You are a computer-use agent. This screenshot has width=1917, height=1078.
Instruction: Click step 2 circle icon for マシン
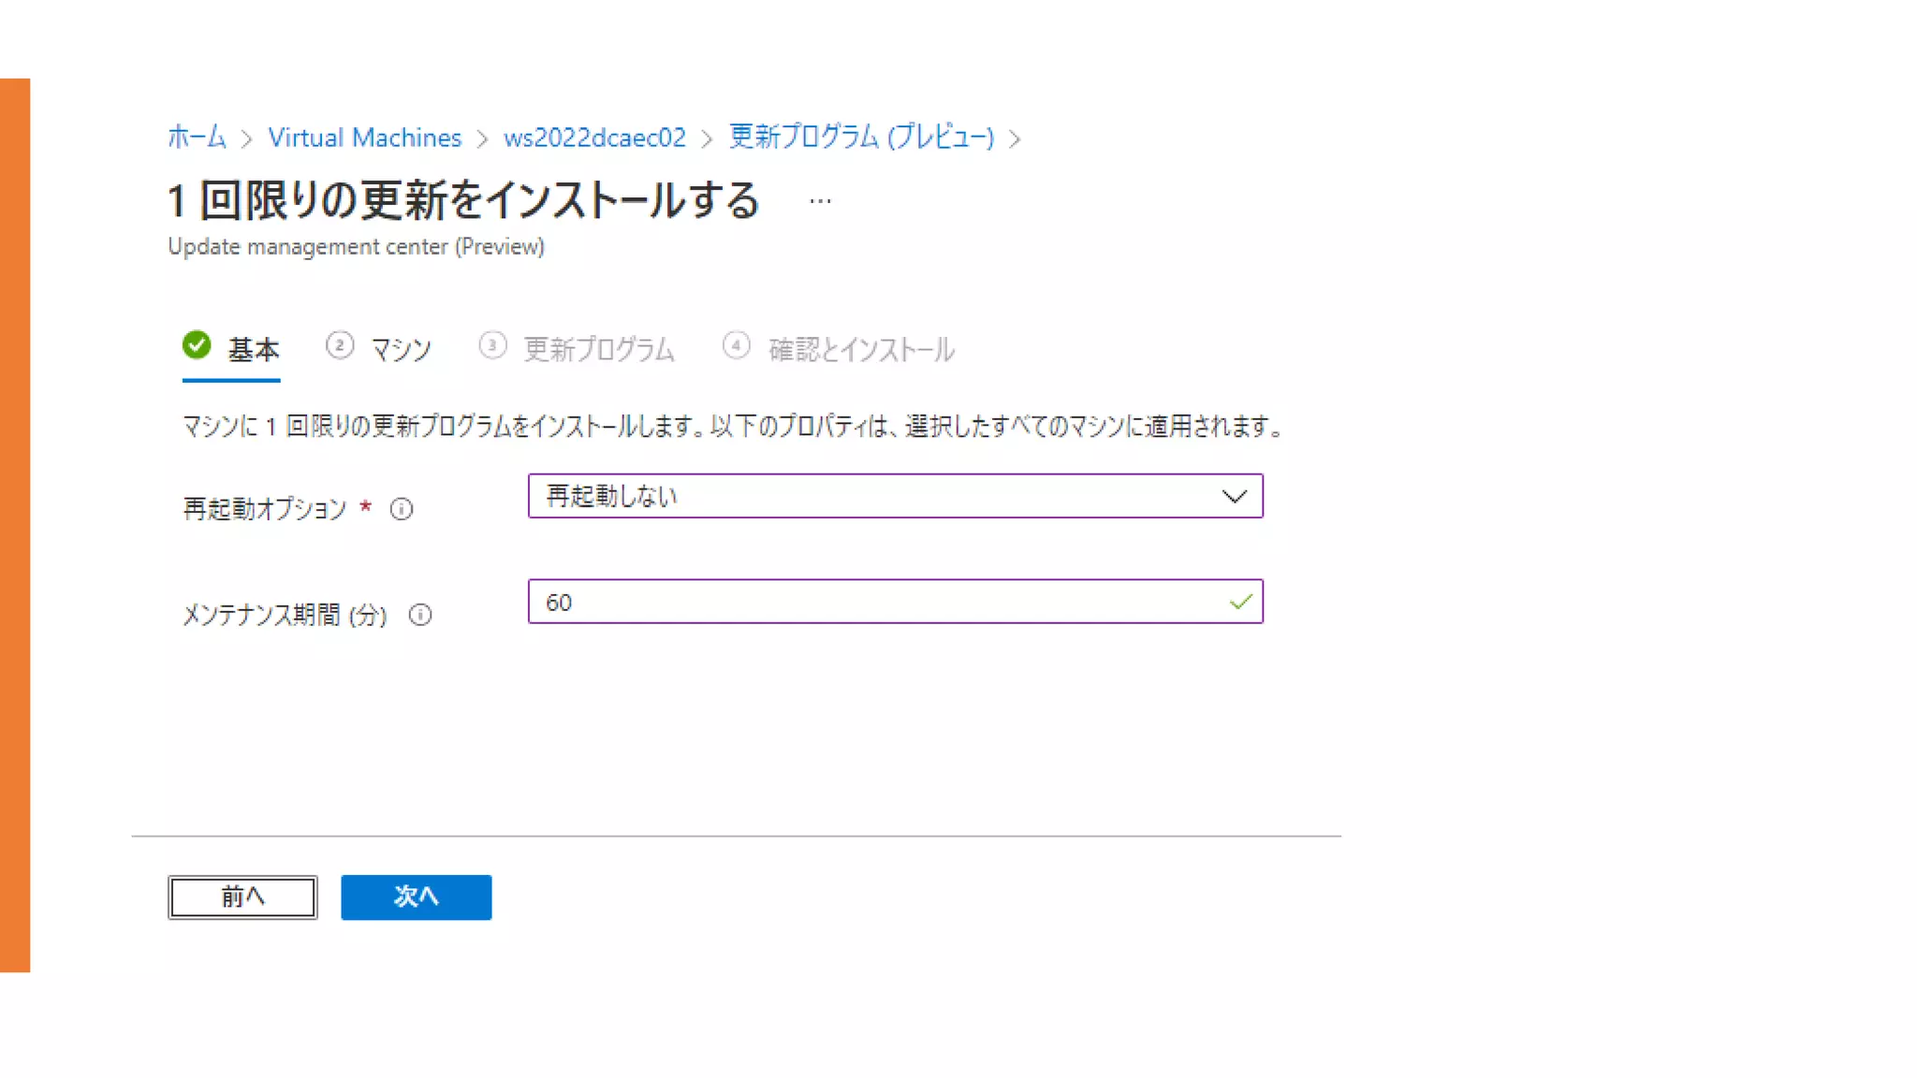tap(340, 346)
